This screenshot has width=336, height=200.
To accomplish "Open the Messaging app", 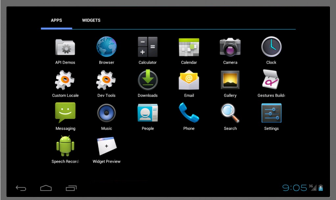I will 65,112.
